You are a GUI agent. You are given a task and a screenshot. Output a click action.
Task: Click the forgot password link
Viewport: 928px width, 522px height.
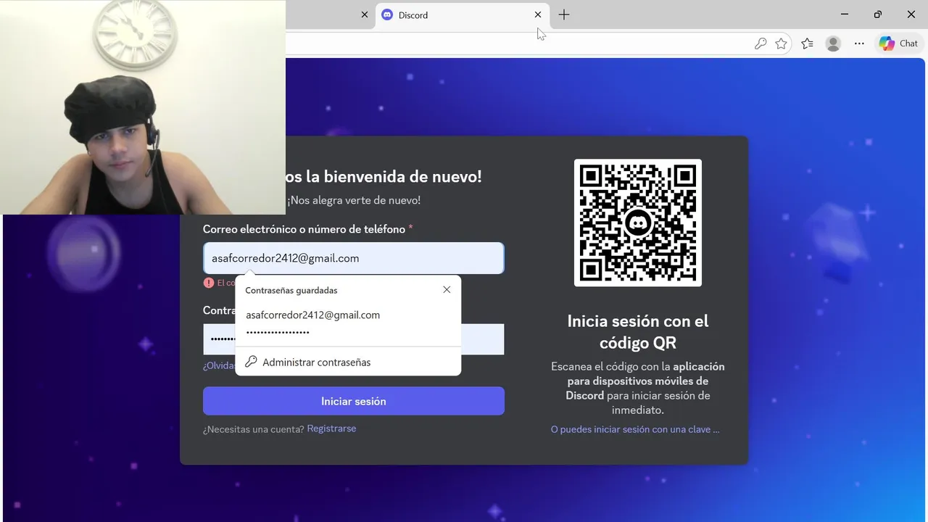point(218,365)
